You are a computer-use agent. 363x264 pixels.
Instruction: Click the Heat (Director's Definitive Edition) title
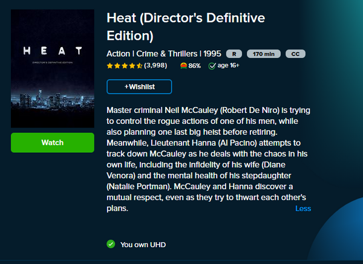[x=185, y=26]
